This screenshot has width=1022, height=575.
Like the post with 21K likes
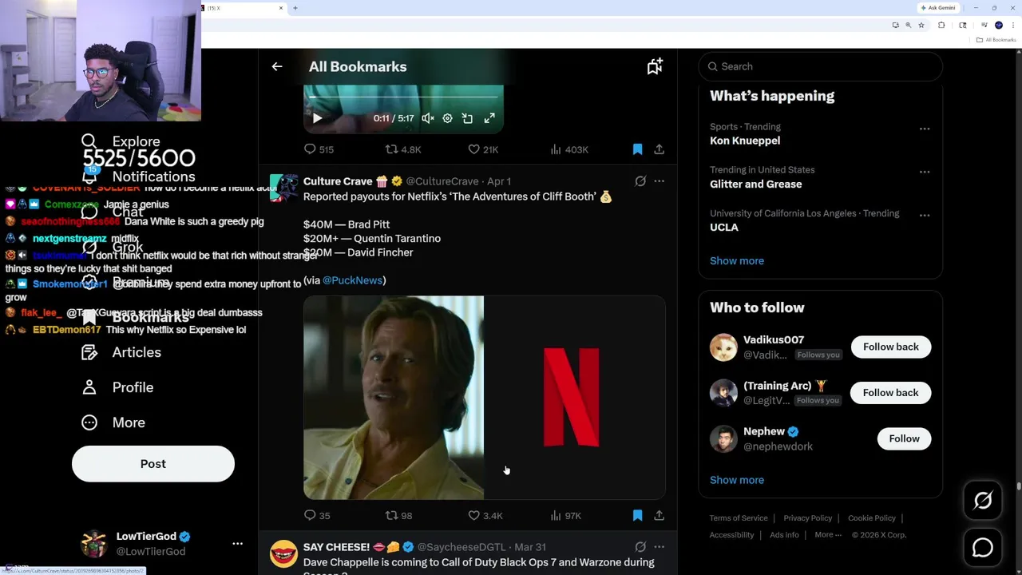[483, 149]
